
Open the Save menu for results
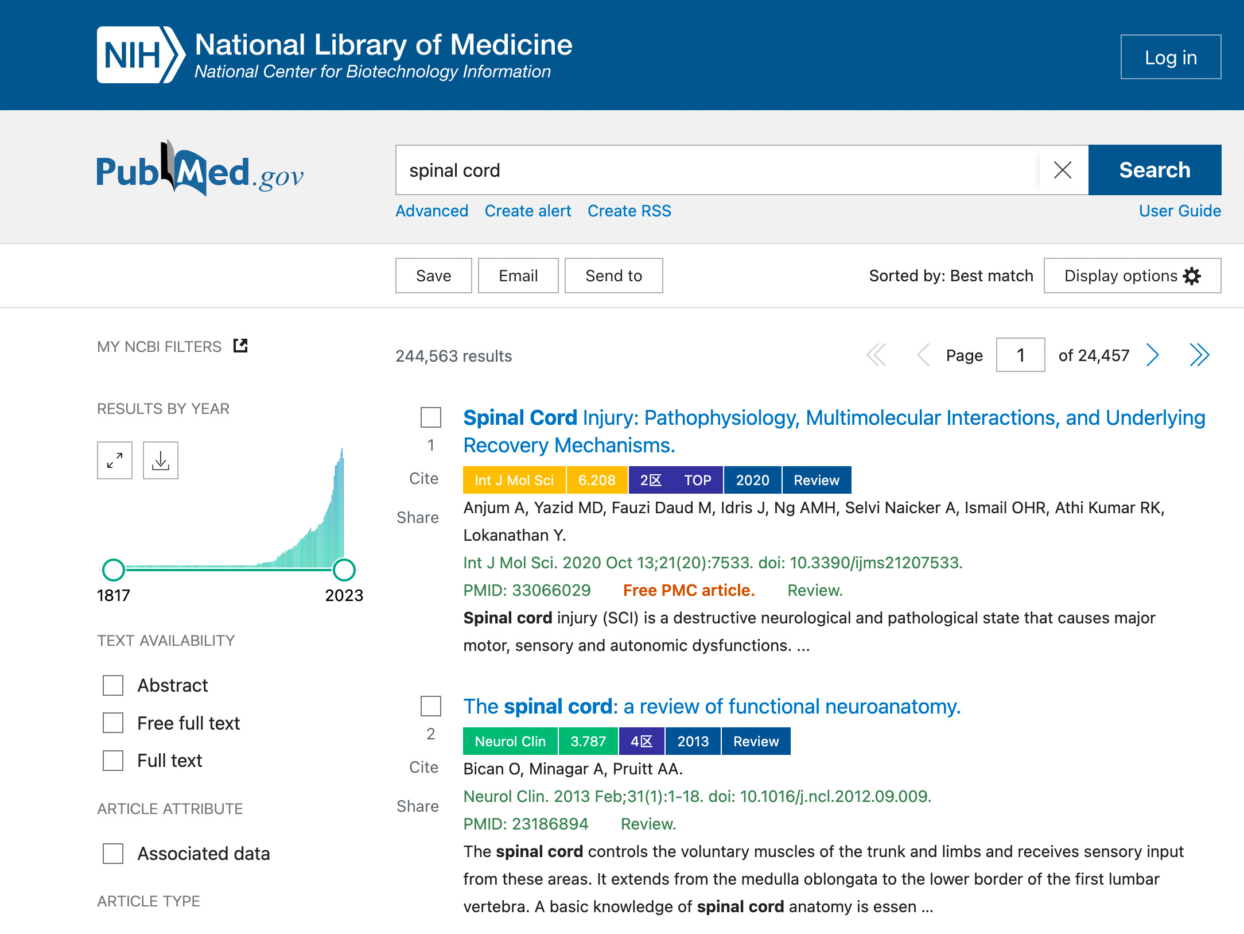433,276
